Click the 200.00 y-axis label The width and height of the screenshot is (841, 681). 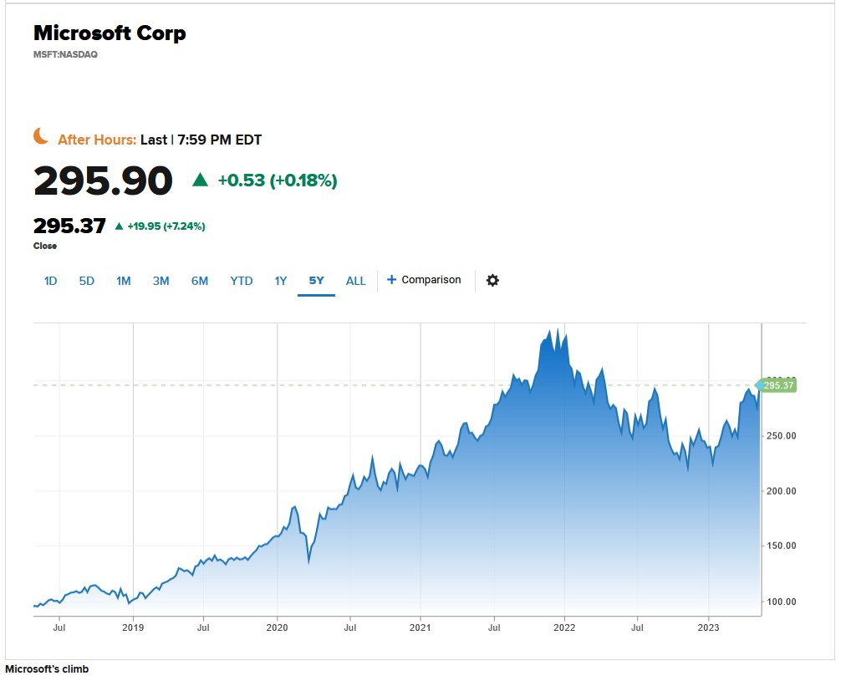pyautogui.click(x=782, y=491)
